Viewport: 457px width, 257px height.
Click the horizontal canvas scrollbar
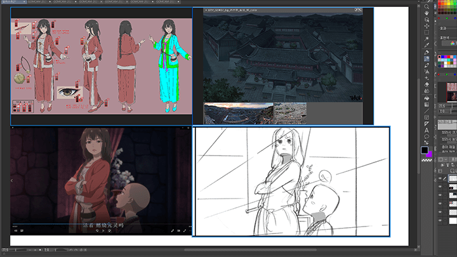click(250, 250)
